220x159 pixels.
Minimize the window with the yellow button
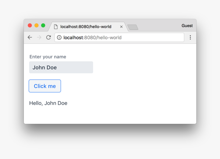(36, 25)
